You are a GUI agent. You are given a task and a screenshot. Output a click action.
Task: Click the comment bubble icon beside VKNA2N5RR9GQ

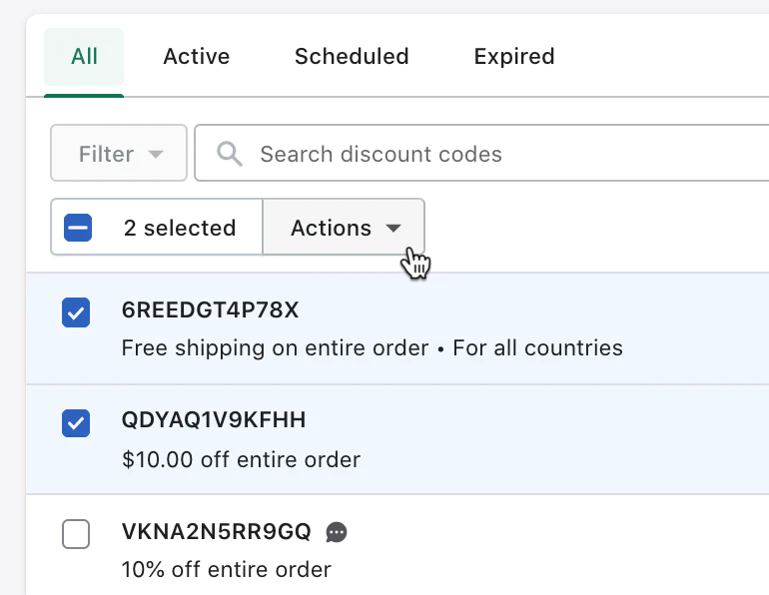[337, 532]
